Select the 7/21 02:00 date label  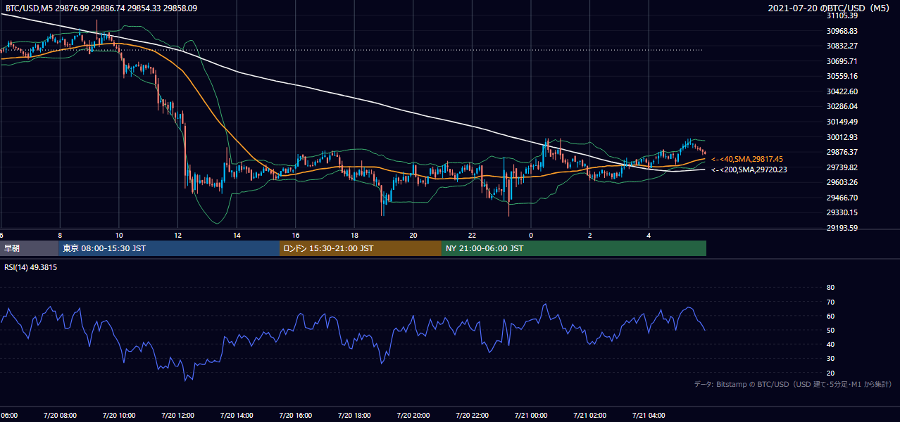tap(590, 416)
